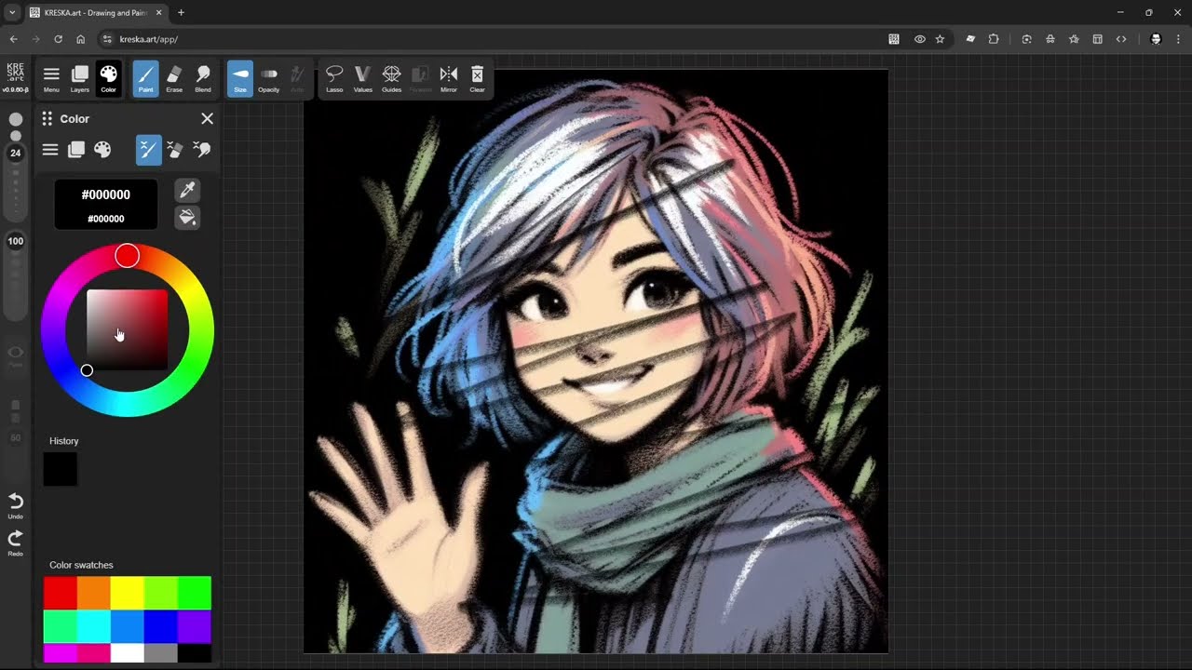Screen dimensions: 1192x670
Task: Close the Color panel
Action: click(207, 119)
